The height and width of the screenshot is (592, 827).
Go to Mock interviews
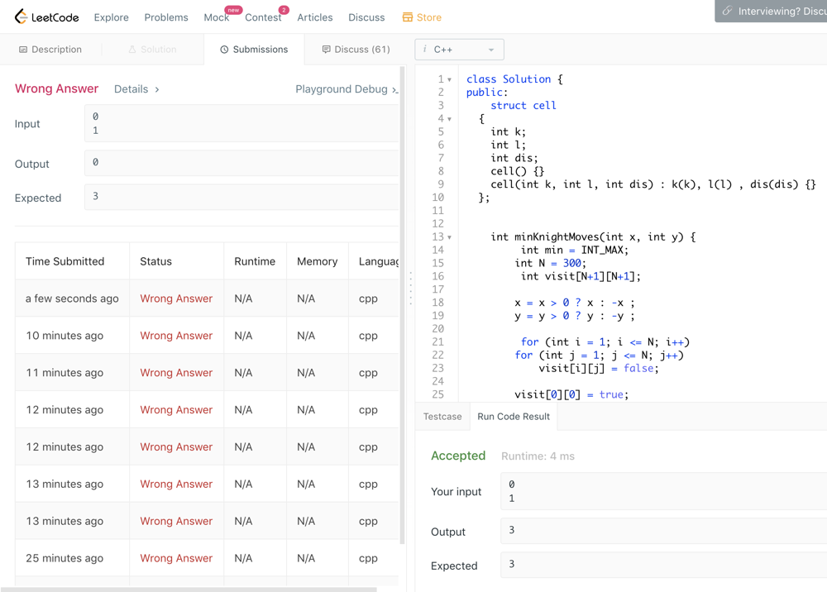pyautogui.click(x=216, y=17)
